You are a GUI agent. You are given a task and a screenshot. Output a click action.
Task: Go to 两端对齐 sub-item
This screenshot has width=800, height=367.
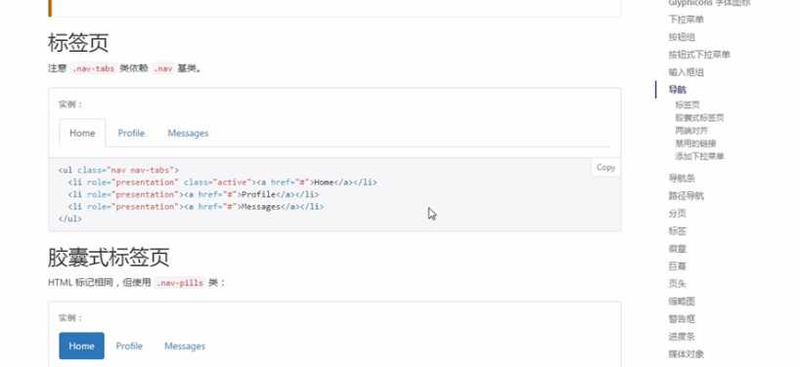(x=691, y=131)
